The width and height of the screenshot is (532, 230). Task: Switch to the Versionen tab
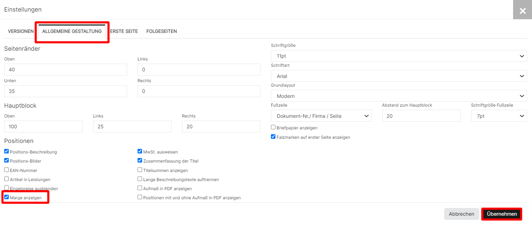(21, 31)
